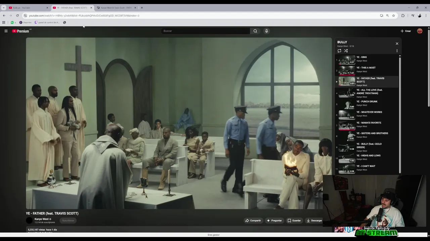This screenshot has width=430, height=241.
Task: Close the 'Kanye West & Travis Scott' tab
Action: coord(135,8)
